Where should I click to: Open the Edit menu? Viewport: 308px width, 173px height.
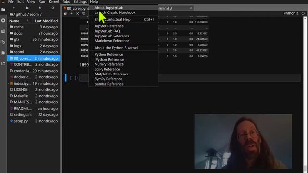[x=20, y=2]
